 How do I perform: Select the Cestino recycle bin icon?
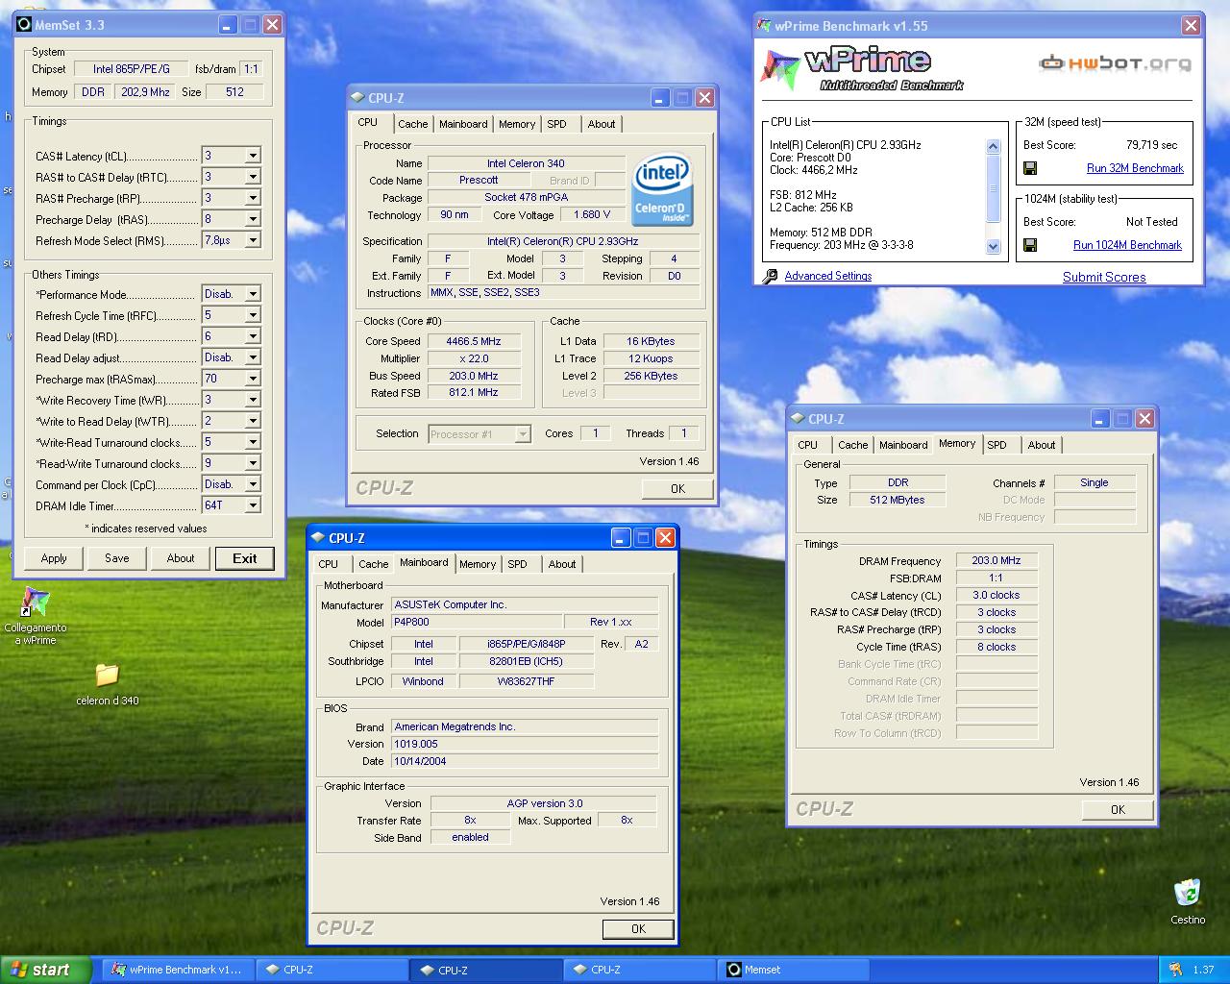click(x=1188, y=893)
